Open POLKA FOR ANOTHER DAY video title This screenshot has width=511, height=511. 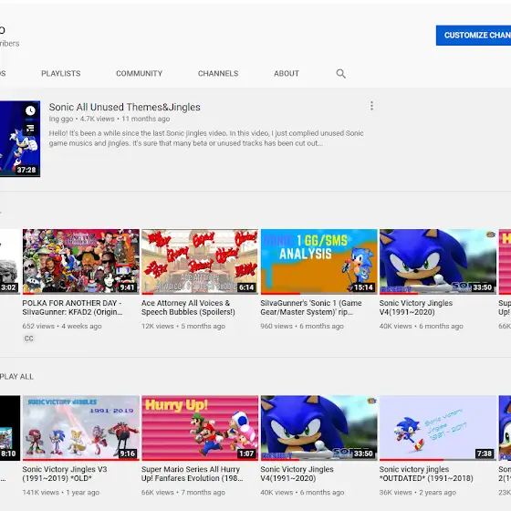coord(72,308)
